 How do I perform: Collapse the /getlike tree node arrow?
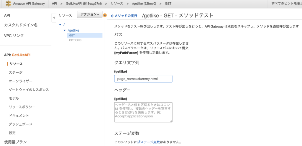(x=65, y=30)
